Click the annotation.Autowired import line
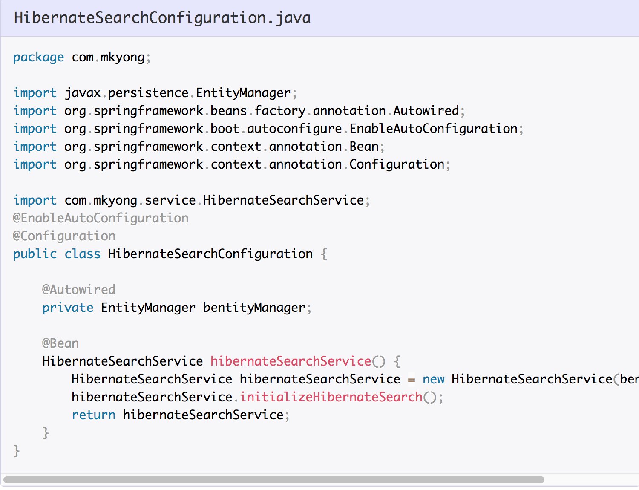 point(239,111)
